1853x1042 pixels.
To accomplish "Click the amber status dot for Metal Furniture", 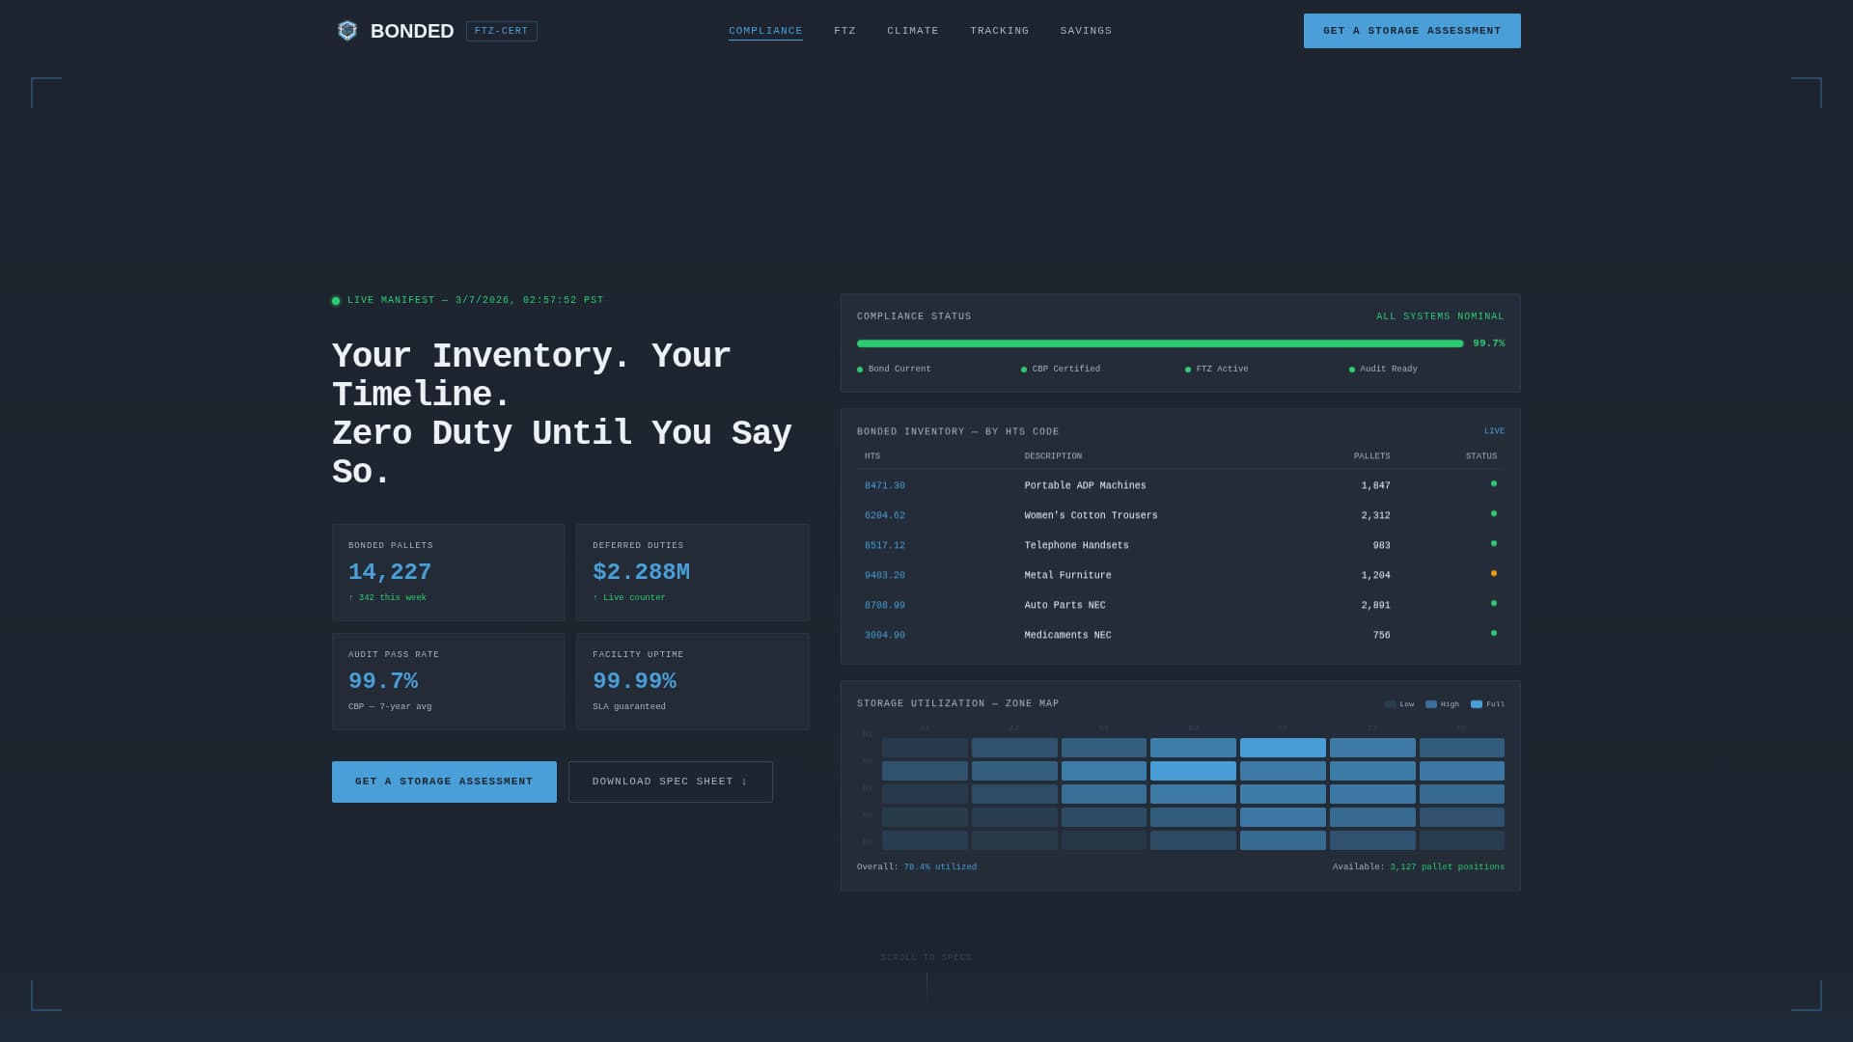I will coord(1494,572).
